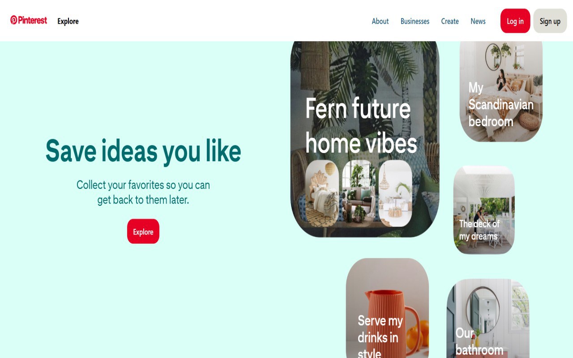Go to the About link

coord(380,21)
